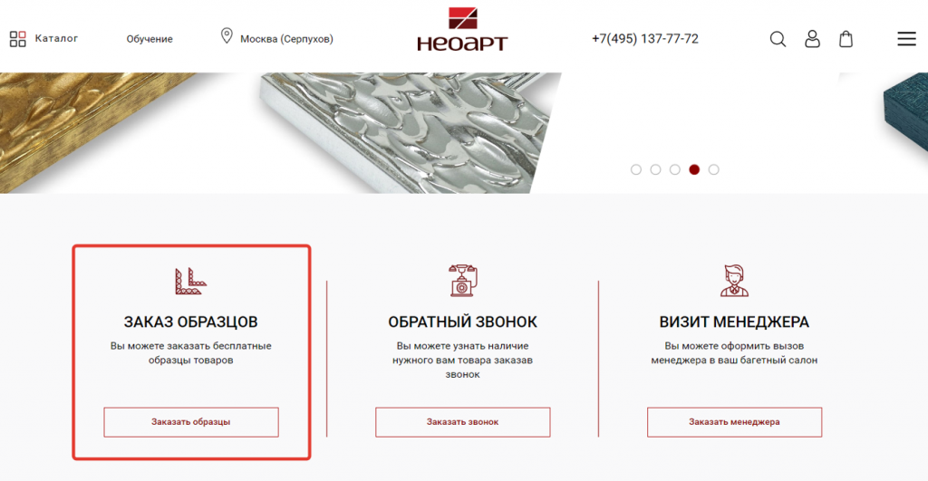Click the vintage telephone callback icon
The image size is (928, 481).
point(463,281)
